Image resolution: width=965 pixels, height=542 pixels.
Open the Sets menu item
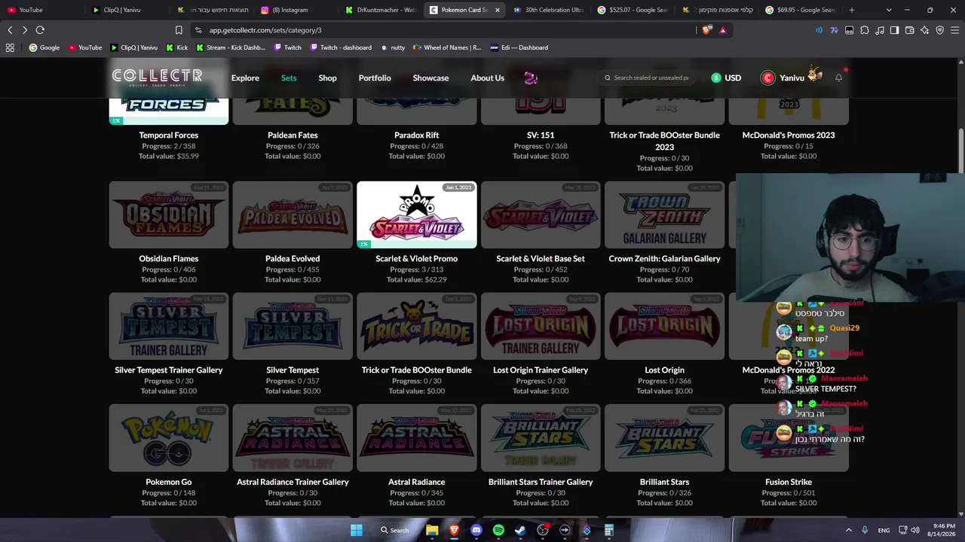[x=289, y=78]
